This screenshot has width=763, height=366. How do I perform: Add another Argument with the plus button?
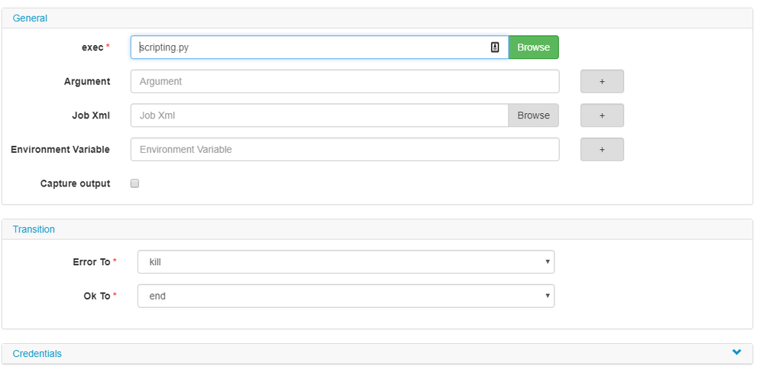point(602,82)
